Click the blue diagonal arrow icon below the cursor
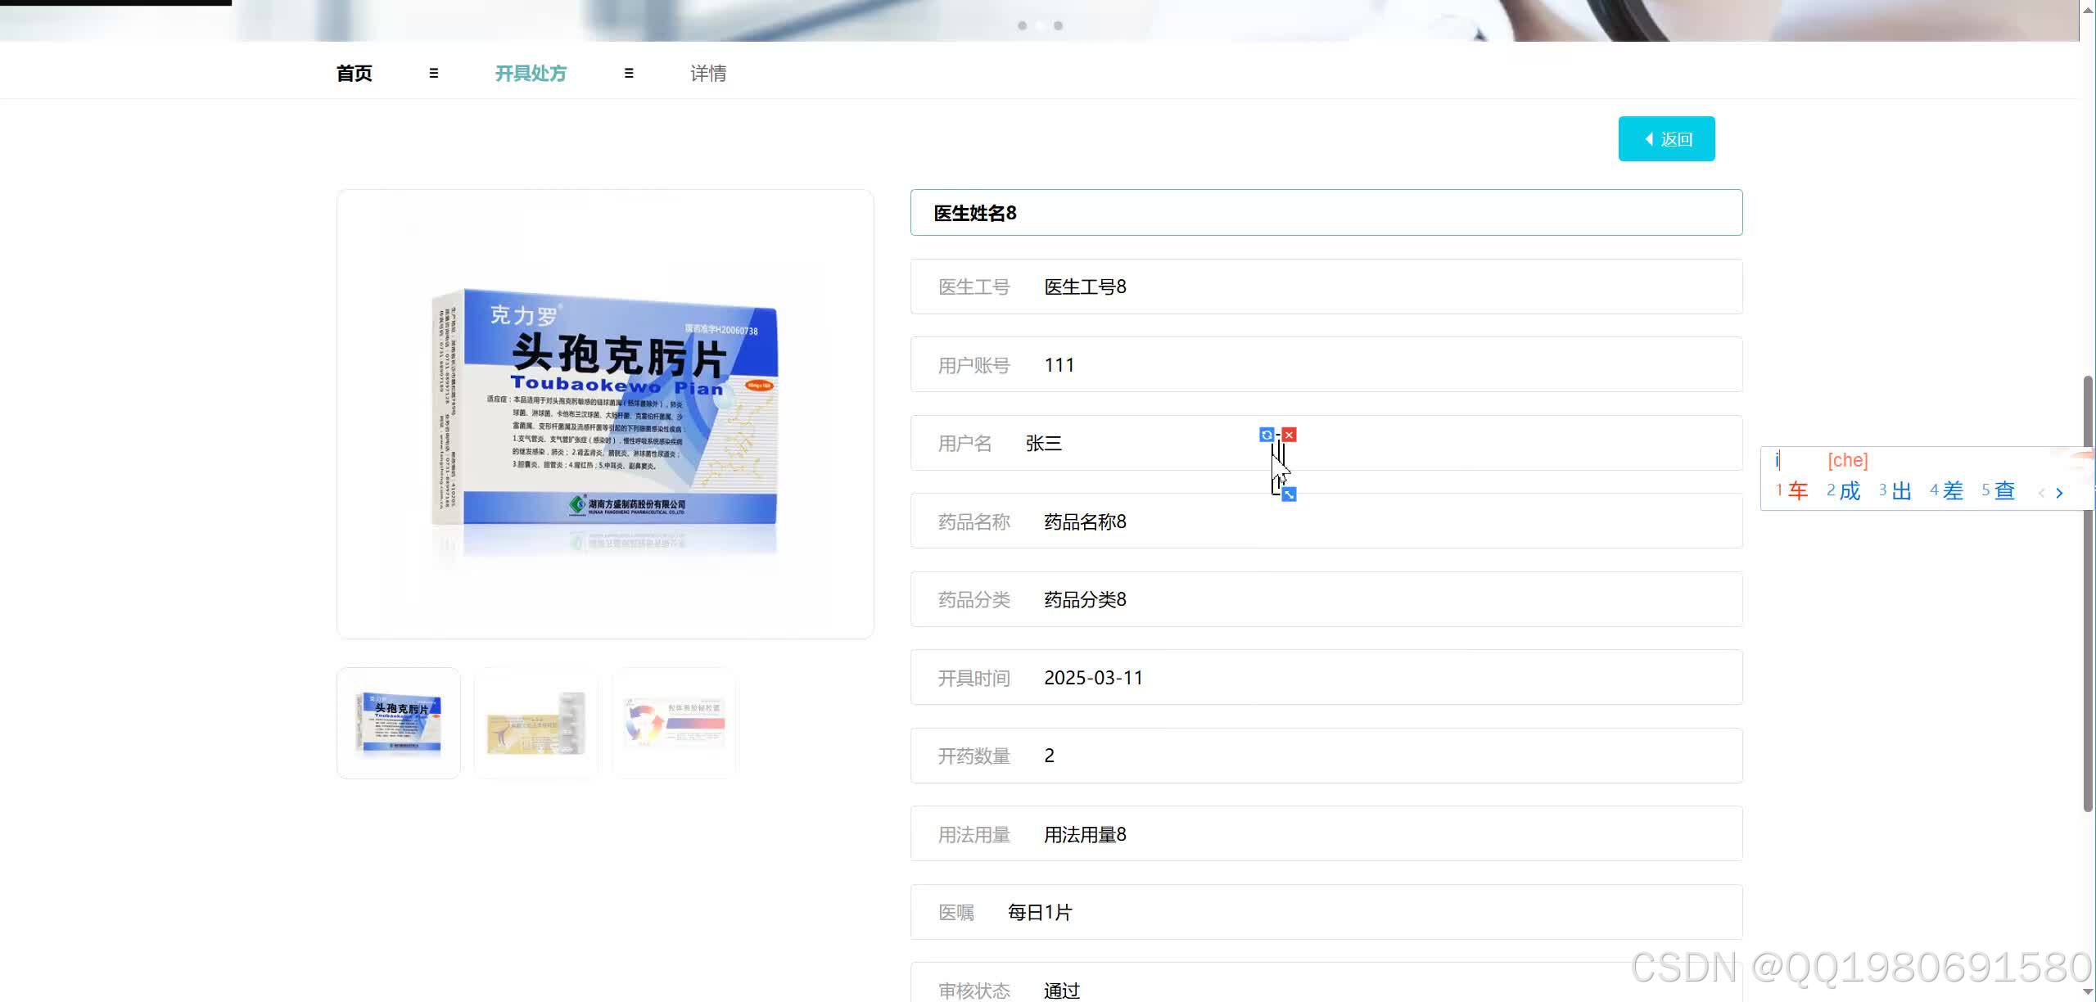This screenshot has width=2096, height=1002. click(x=1290, y=494)
